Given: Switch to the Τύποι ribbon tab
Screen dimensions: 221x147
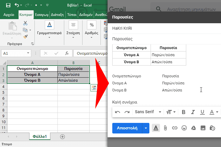Looking at the screenshot, I should (x=72, y=15).
